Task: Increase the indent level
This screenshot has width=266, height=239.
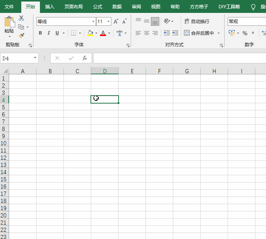Action: (x=175, y=33)
